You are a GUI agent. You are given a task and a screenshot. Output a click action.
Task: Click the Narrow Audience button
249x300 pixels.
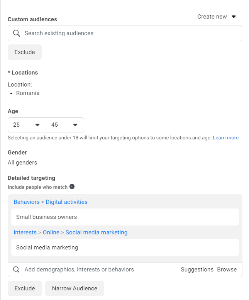[x=75, y=288]
